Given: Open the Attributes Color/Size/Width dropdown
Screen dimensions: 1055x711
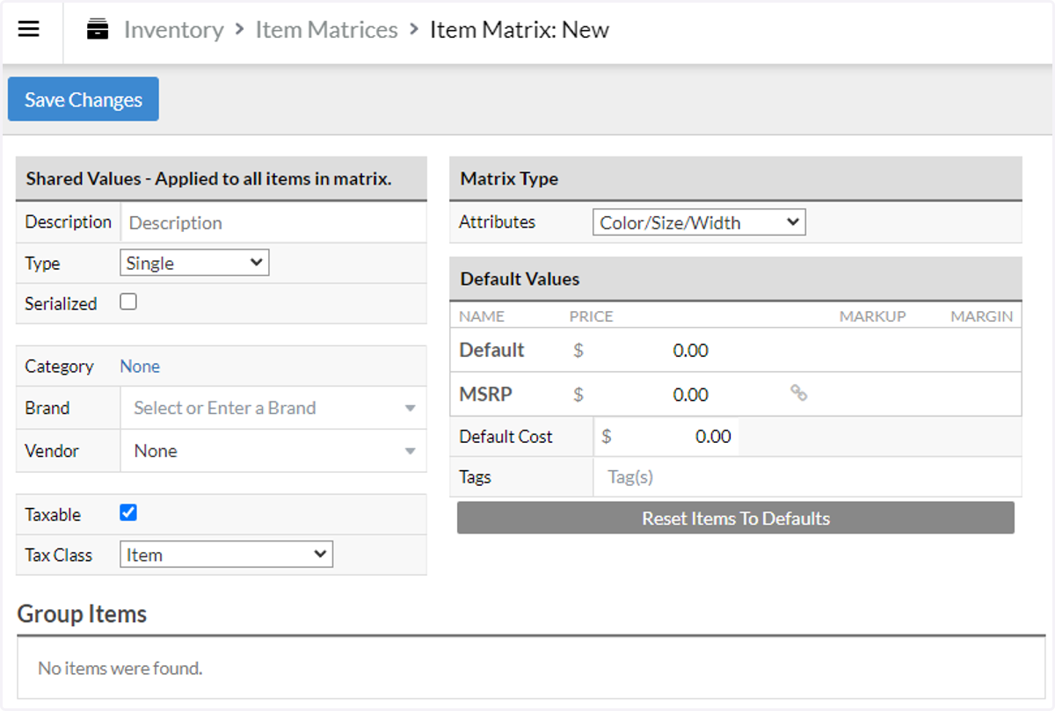Looking at the screenshot, I should coord(699,222).
